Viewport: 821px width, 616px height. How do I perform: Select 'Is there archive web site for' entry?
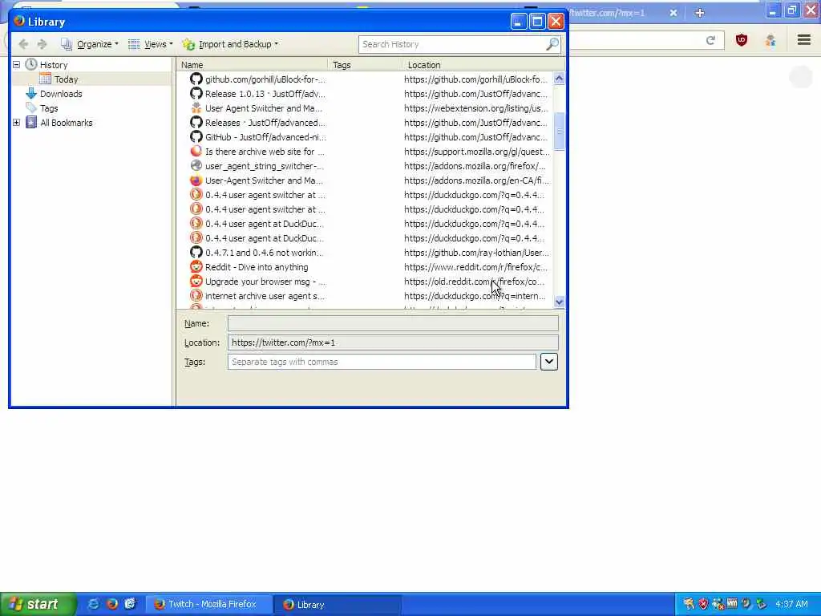pyautogui.click(x=365, y=152)
